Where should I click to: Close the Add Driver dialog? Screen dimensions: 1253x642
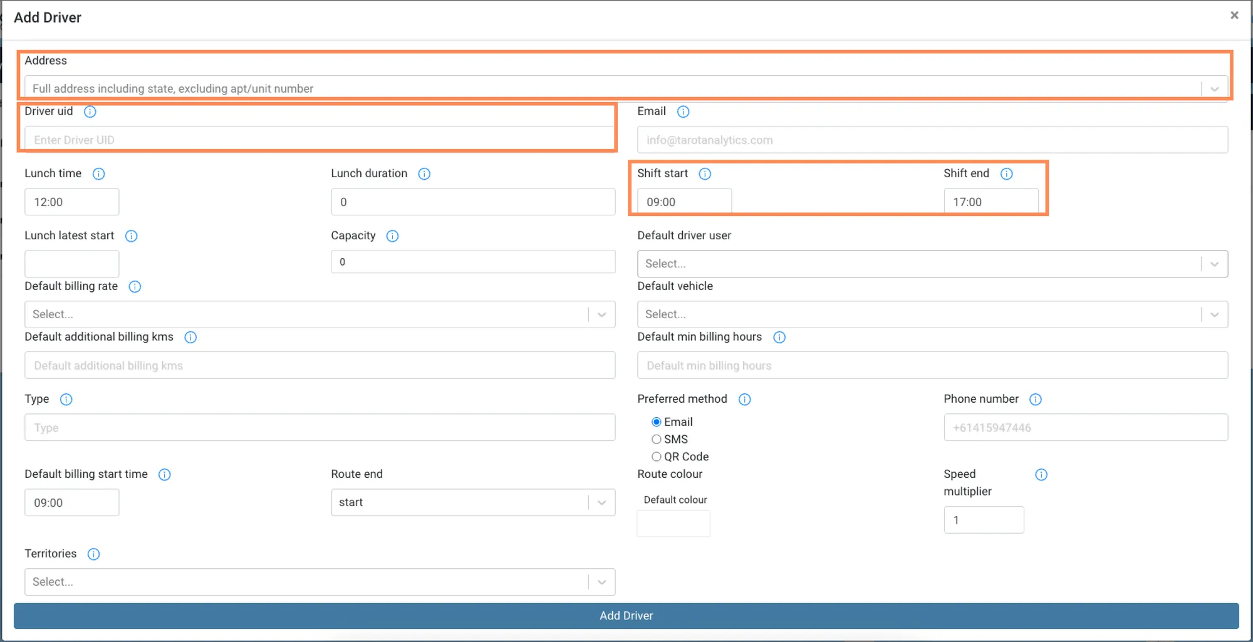(1234, 15)
